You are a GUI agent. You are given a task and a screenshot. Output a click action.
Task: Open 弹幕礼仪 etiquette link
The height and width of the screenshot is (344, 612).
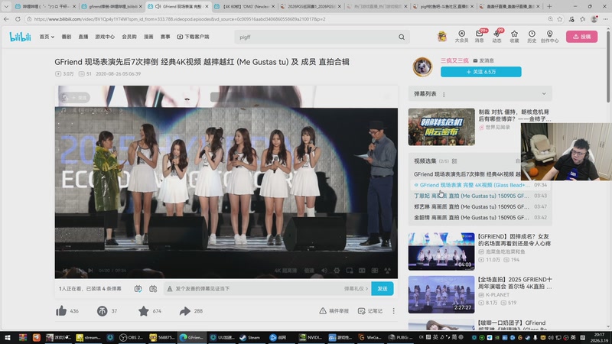[x=356, y=289]
